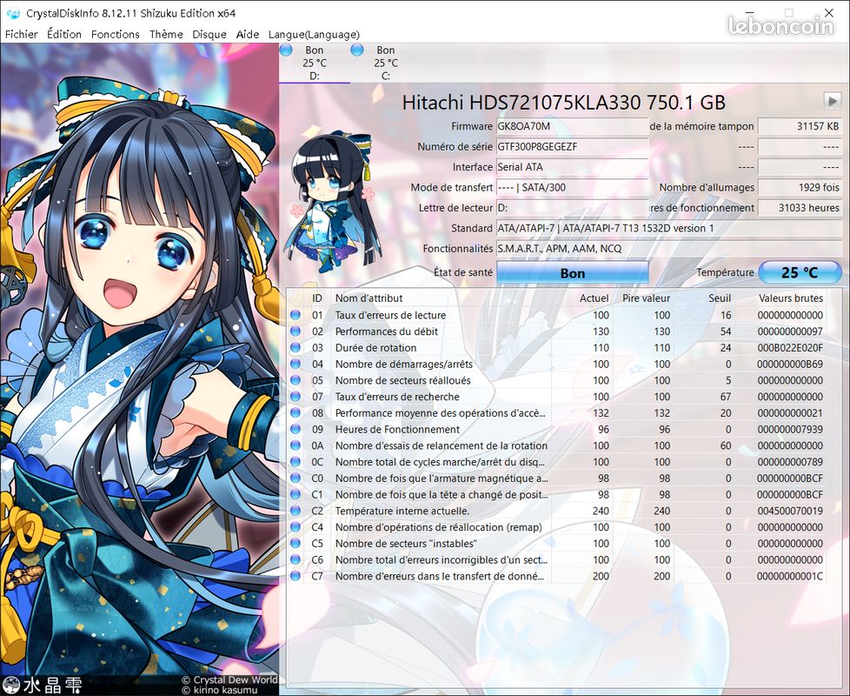Screen dimensions: 850x696
Task: Click status orb for secteurs "instables"
Action: (296, 543)
